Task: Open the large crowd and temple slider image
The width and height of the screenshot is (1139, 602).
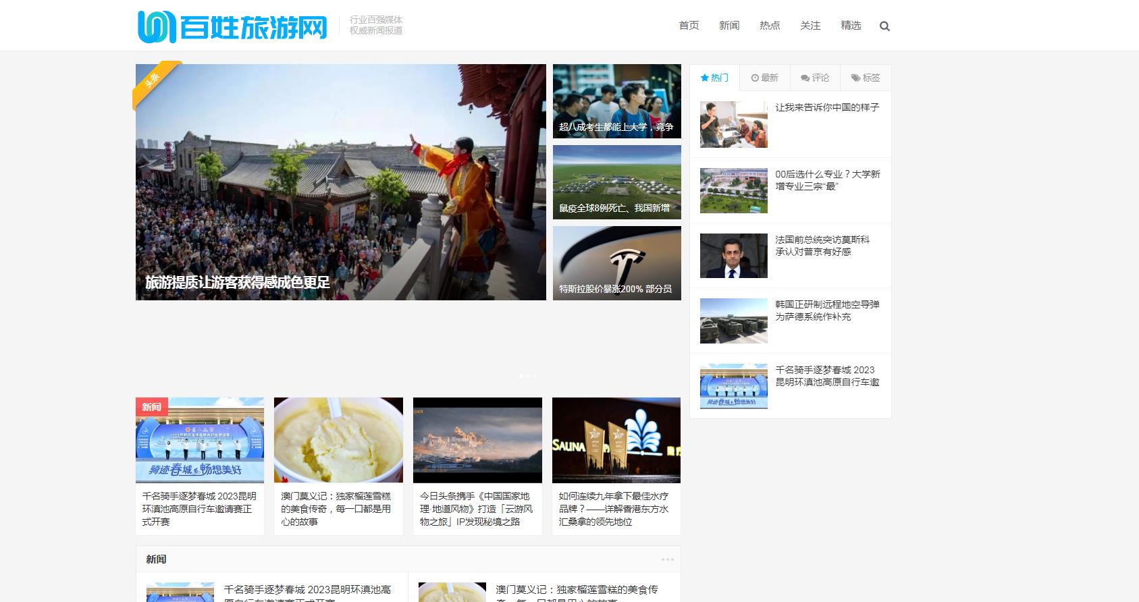Action: [x=341, y=182]
